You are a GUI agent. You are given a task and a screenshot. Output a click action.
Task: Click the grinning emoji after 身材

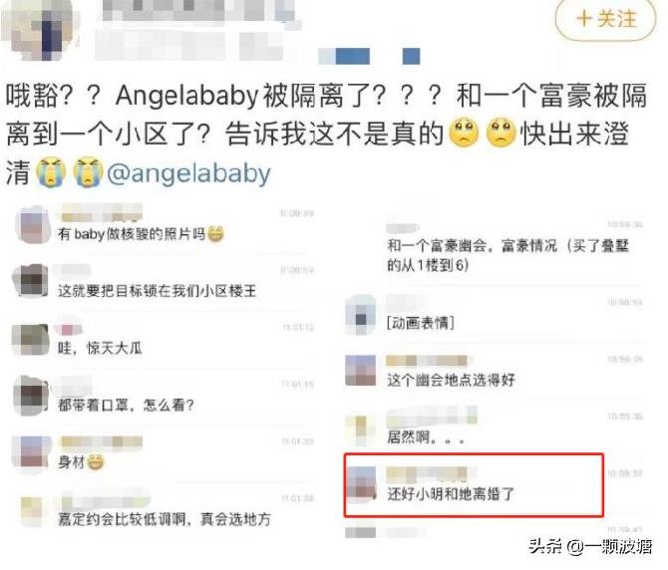pyautogui.click(x=95, y=461)
